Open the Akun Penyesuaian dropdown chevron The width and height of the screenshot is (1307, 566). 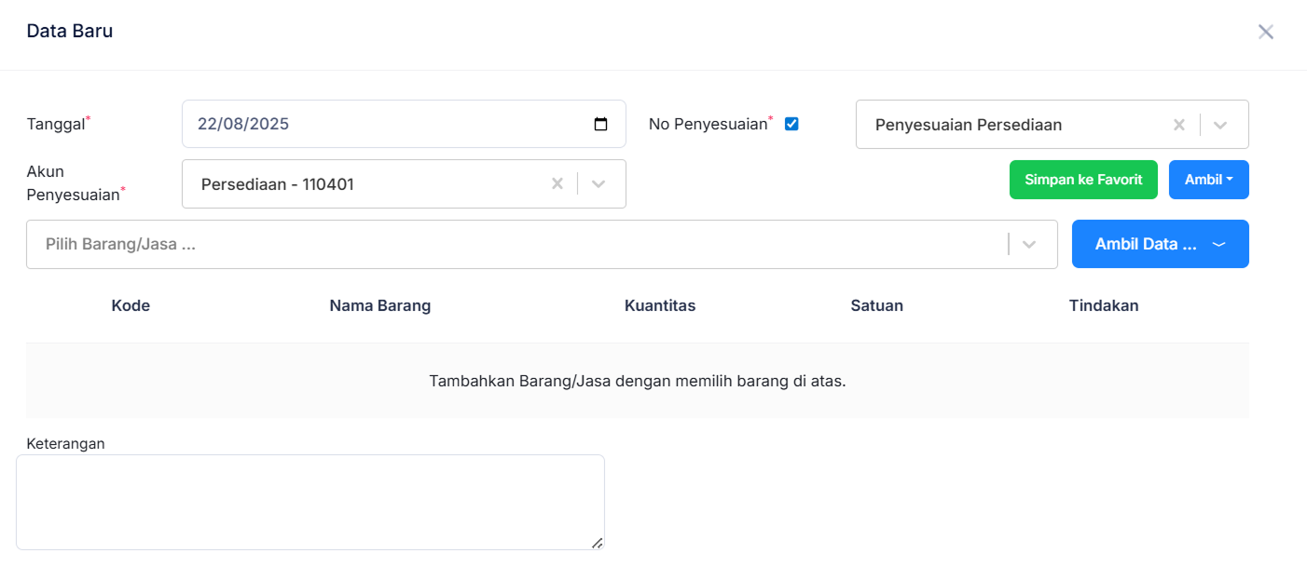click(598, 183)
